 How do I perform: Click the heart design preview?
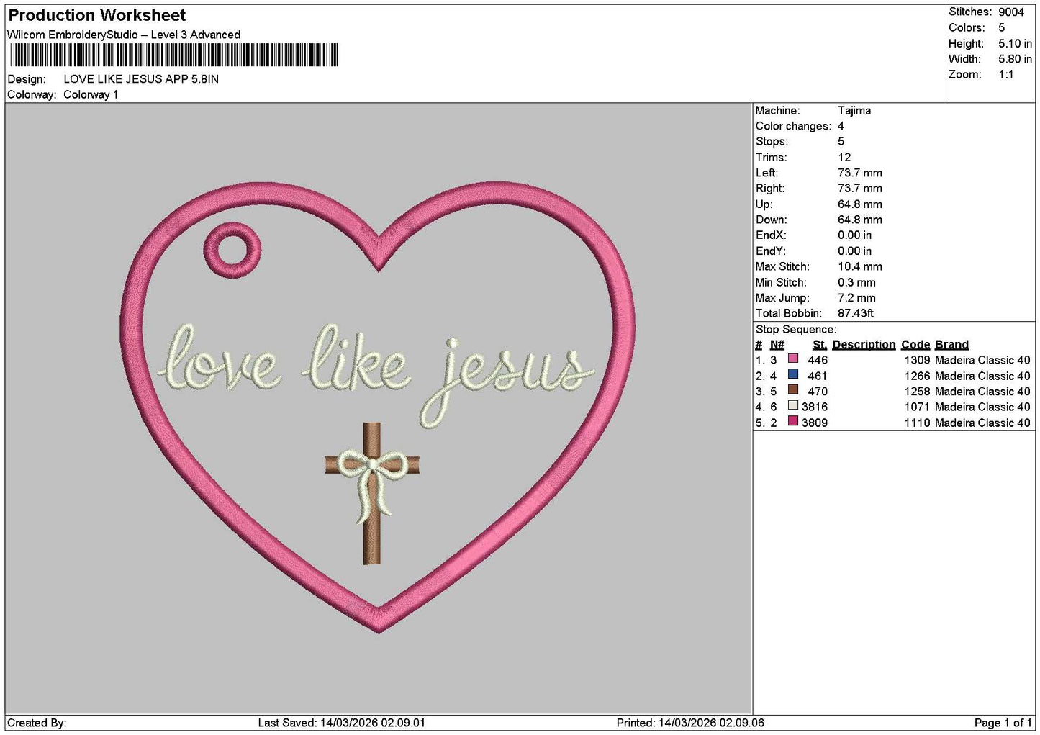point(378,407)
